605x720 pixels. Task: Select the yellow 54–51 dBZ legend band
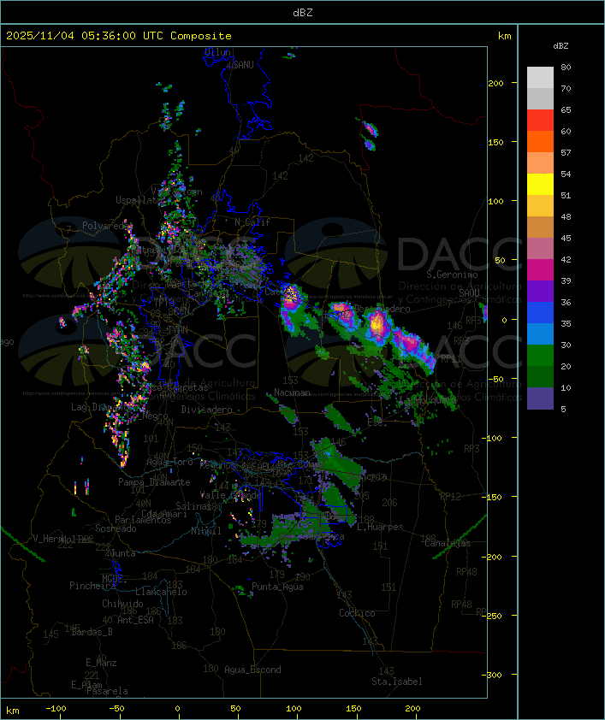(540, 185)
